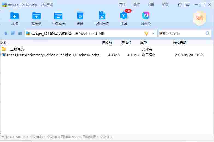Image resolution: width=214 pixels, height=142 pixels.
Task: Click the yellow parent folder icon
Action: pos(4,49)
